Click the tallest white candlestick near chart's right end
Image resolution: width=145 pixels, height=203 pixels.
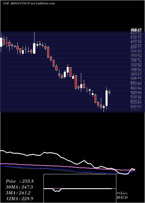click(106, 98)
